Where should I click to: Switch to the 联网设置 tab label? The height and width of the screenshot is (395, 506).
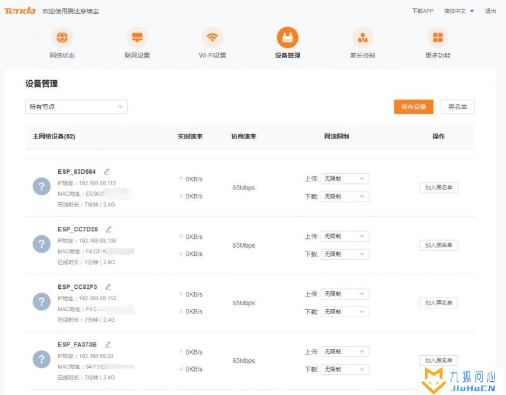(x=137, y=56)
